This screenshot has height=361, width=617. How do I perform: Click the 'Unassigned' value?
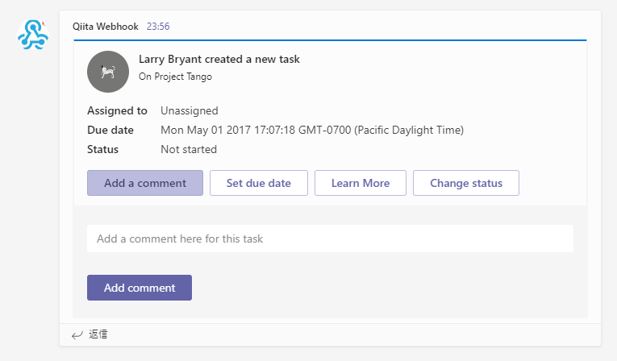(x=190, y=111)
